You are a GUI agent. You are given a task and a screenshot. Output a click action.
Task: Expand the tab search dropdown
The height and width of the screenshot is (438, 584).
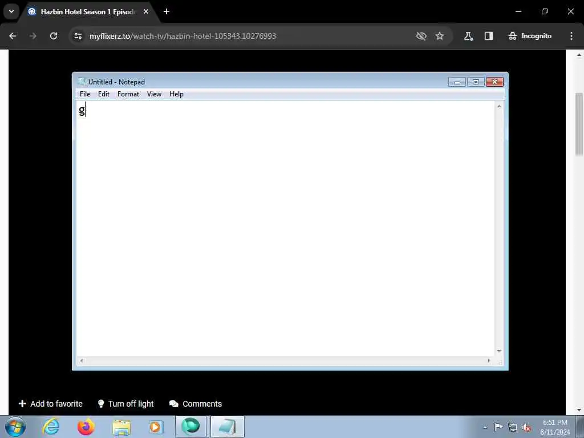click(11, 11)
